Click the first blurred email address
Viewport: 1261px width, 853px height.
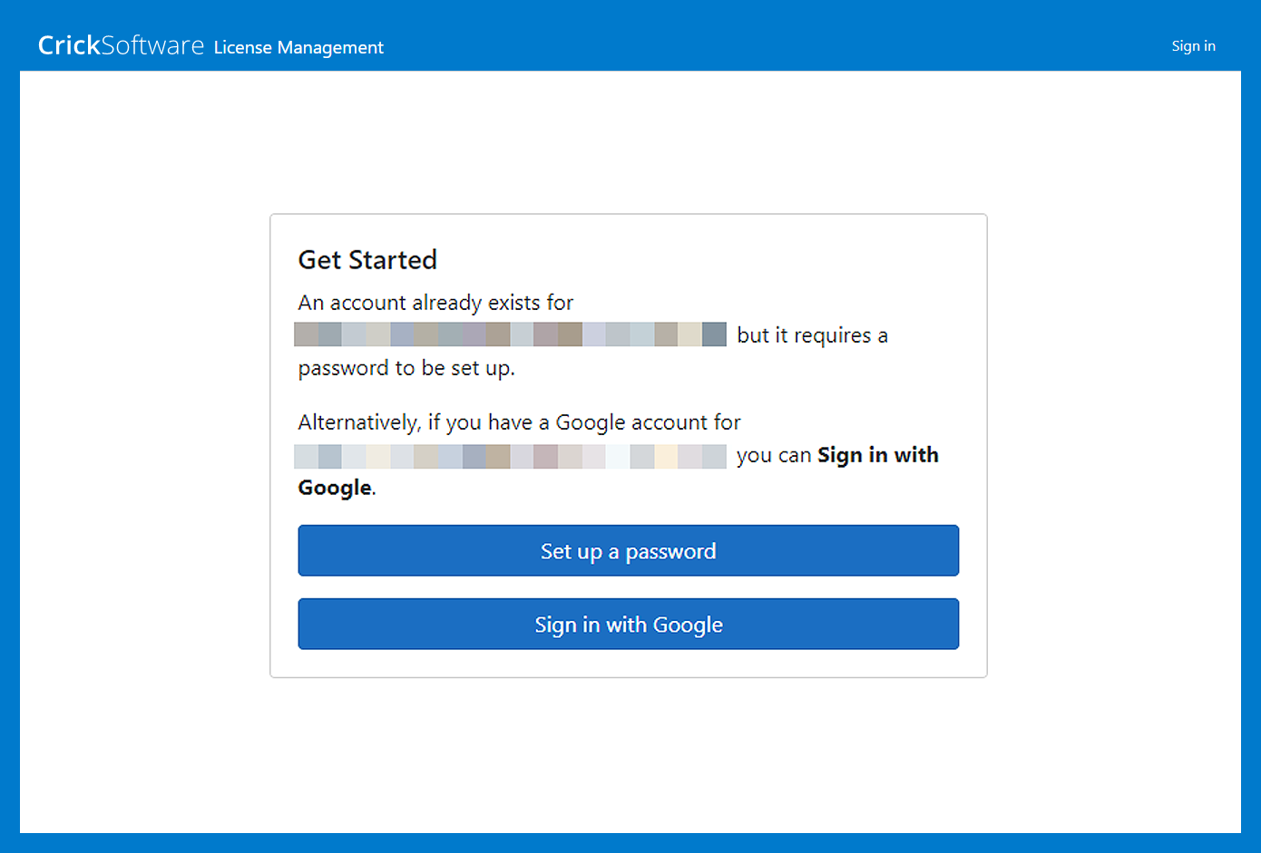coord(510,334)
